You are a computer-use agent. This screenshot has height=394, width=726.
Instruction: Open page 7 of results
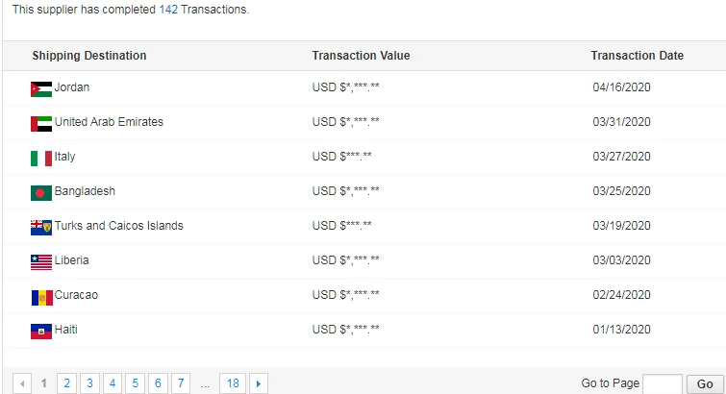[181, 383]
